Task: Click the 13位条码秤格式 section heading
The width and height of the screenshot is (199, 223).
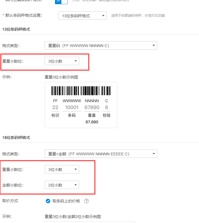Action: point(16,29)
